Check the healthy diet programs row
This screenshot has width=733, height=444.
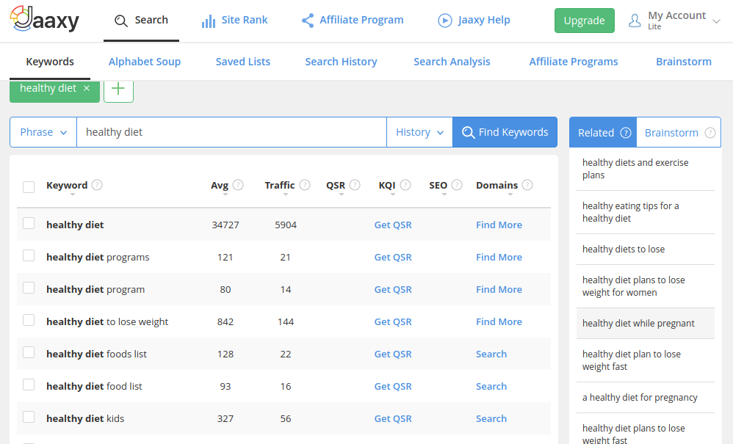[x=29, y=255]
